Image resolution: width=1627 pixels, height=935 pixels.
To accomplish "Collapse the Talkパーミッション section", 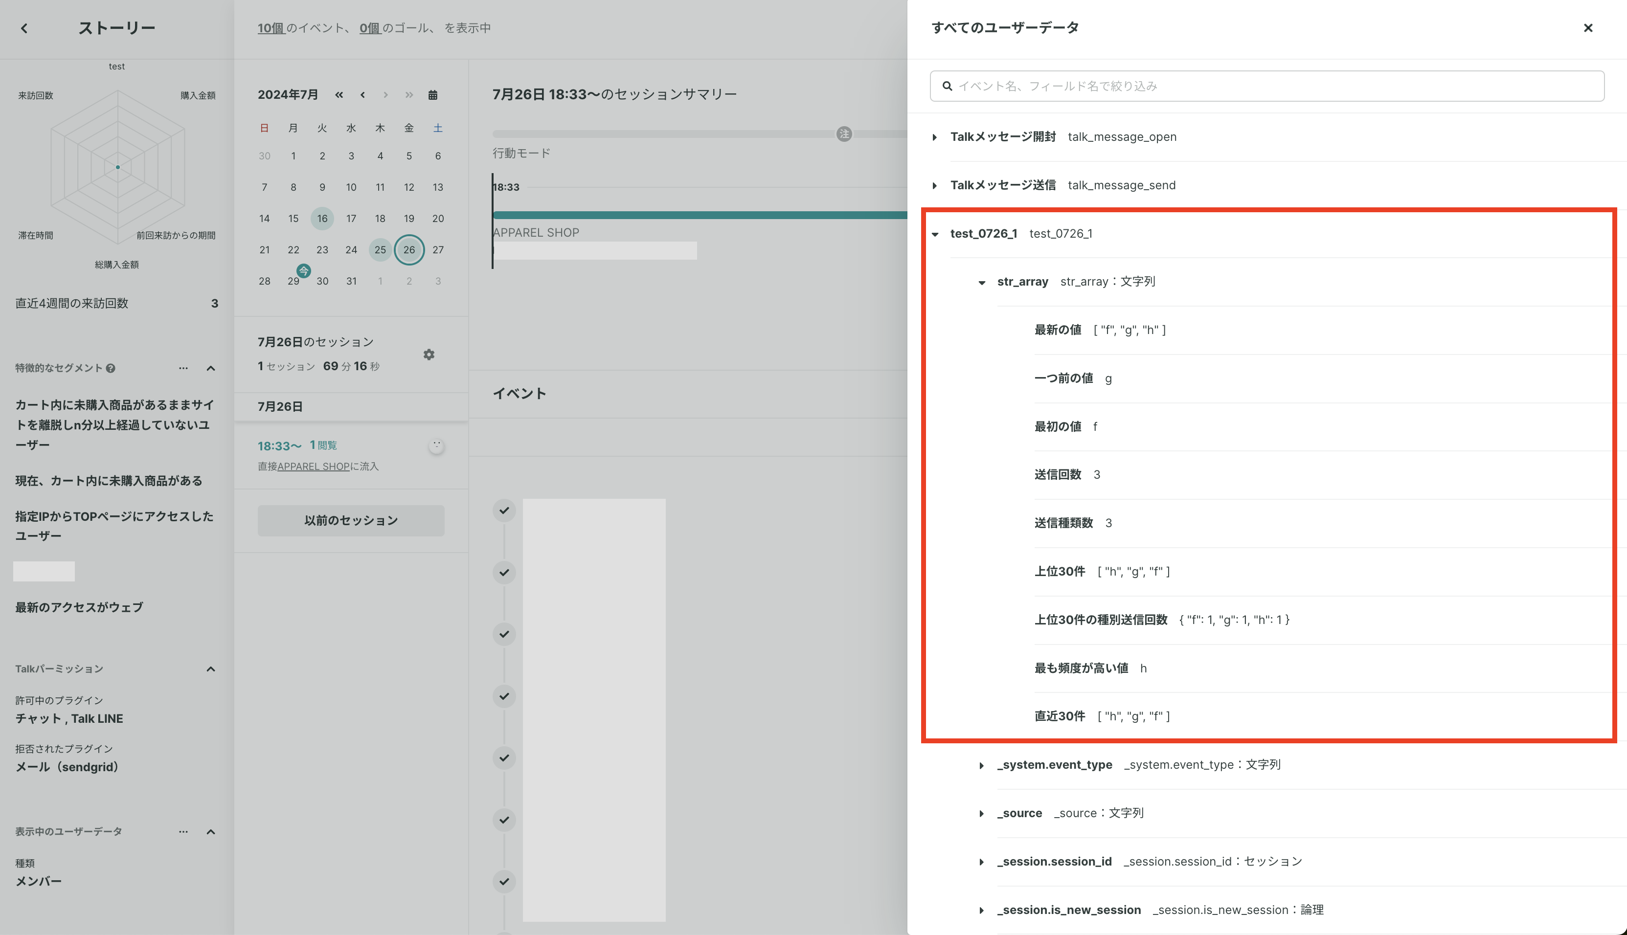I will tap(211, 669).
